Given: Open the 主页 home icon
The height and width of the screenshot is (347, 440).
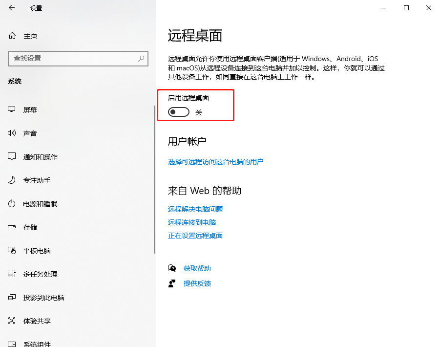Looking at the screenshot, I should coord(12,36).
